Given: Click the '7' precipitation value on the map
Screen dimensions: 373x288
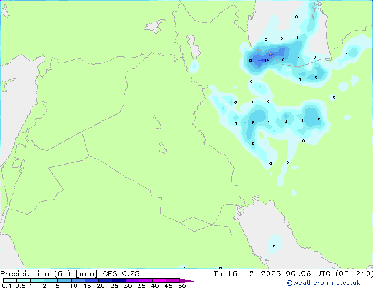Looking at the screenshot, I should (x=282, y=59).
